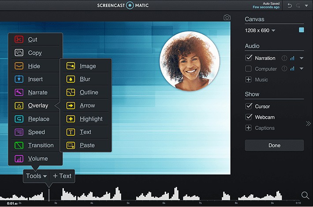Select the Speed tool icon

(19, 132)
